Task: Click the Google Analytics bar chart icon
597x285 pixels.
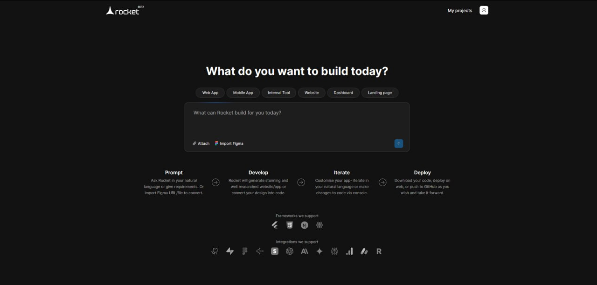Action: coord(349,251)
